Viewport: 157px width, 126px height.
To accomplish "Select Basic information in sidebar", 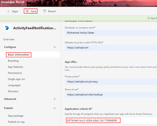I will 18,55.
